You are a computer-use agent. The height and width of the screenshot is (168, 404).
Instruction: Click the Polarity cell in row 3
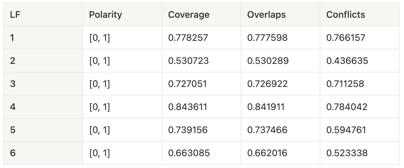122,84
